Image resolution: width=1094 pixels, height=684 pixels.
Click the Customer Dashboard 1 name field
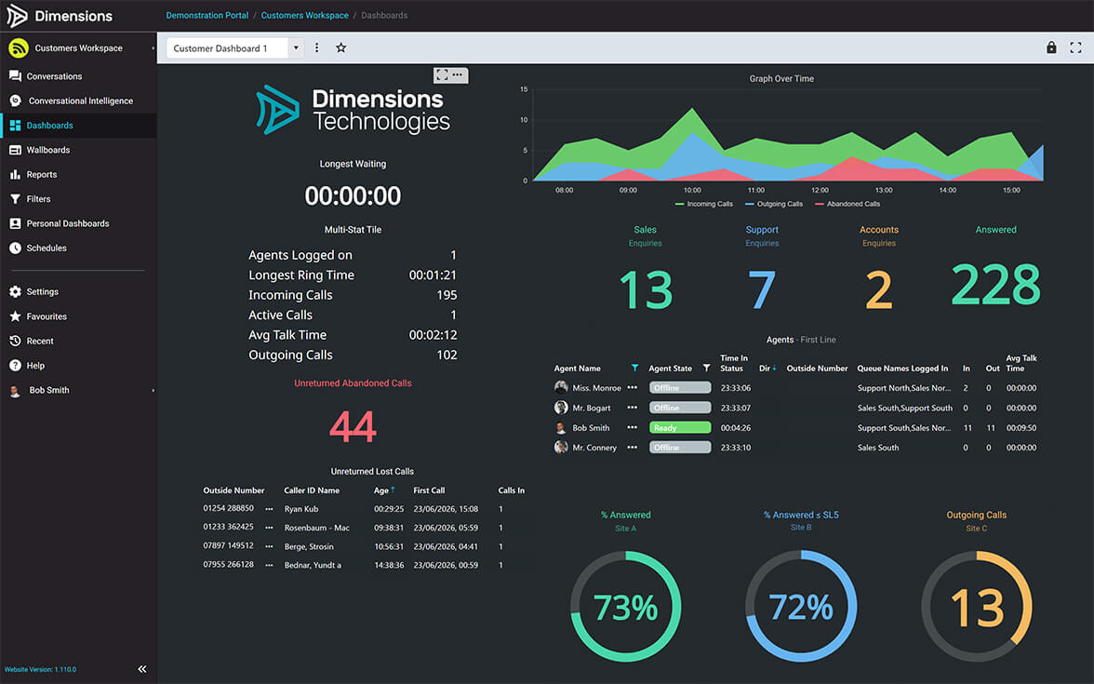(x=227, y=48)
